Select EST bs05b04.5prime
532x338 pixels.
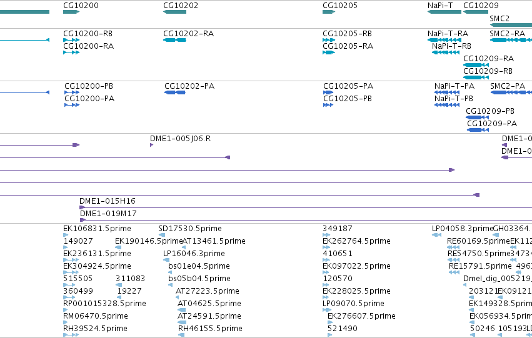tap(170, 285)
